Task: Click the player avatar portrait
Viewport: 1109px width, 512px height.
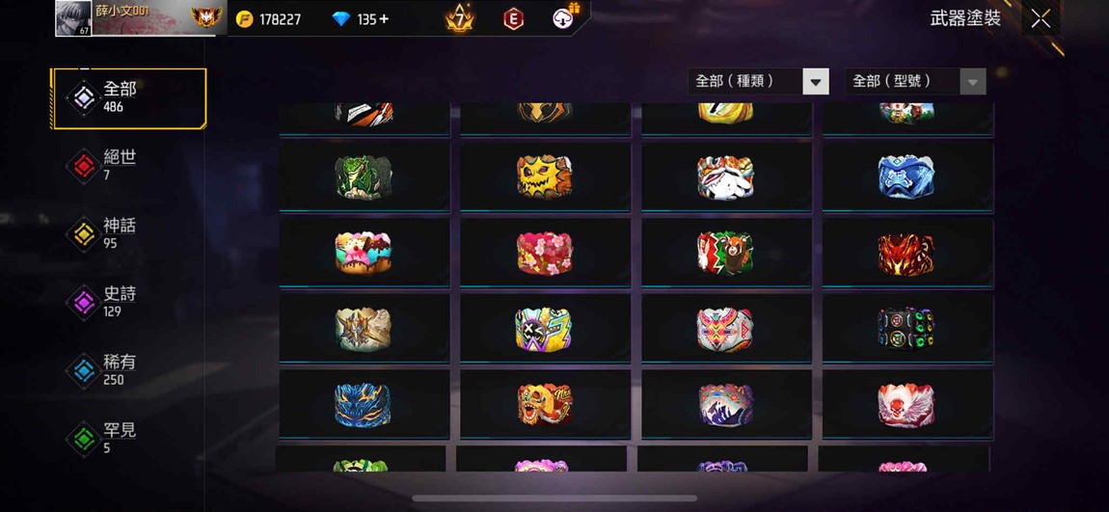Action: pyautogui.click(x=73, y=18)
